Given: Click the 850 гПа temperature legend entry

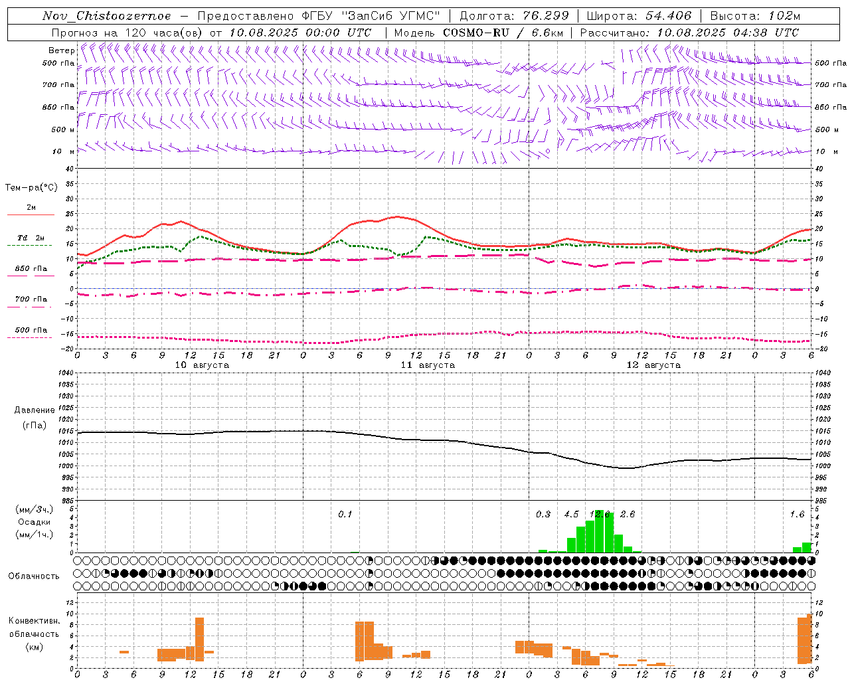Looking at the screenshot, I should coord(31,268).
